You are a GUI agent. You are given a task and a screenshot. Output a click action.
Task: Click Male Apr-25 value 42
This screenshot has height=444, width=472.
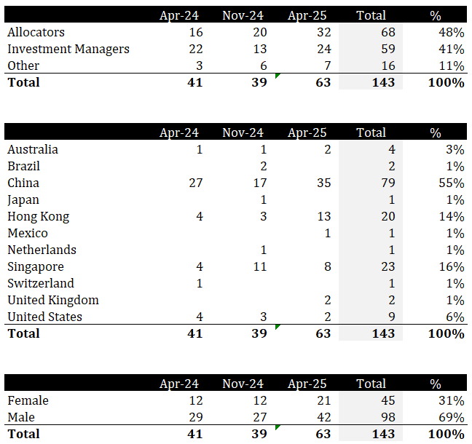click(x=324, y=417)
